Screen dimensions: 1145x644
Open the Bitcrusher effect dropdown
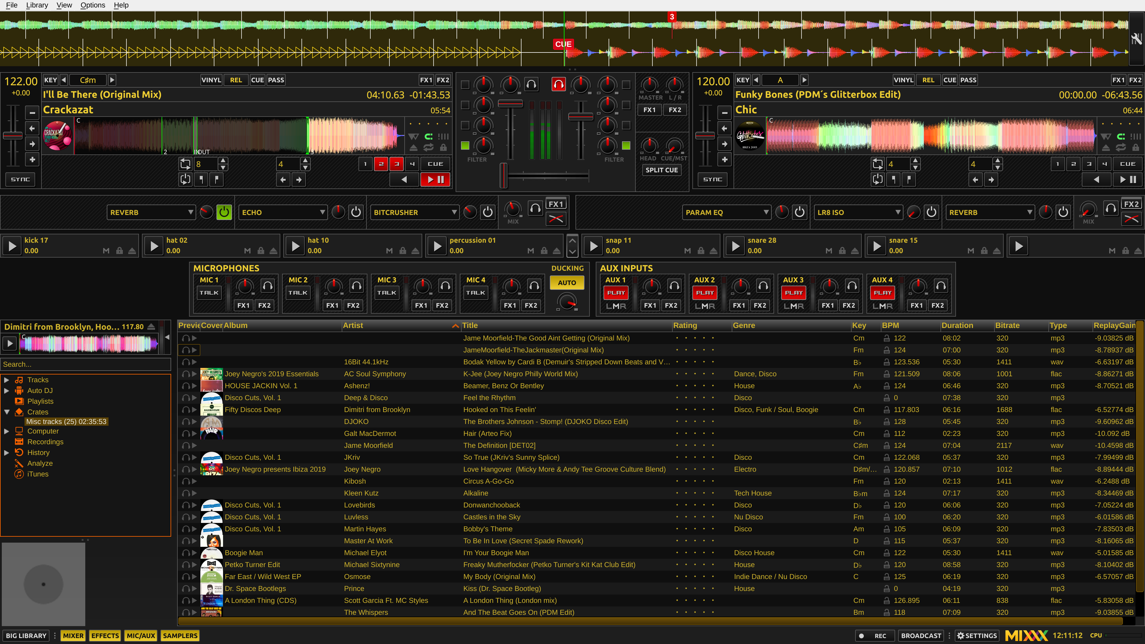(x=415, y=213)
